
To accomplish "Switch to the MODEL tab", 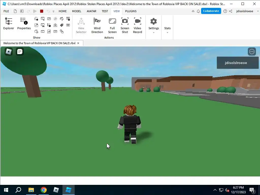I will 77,11.
